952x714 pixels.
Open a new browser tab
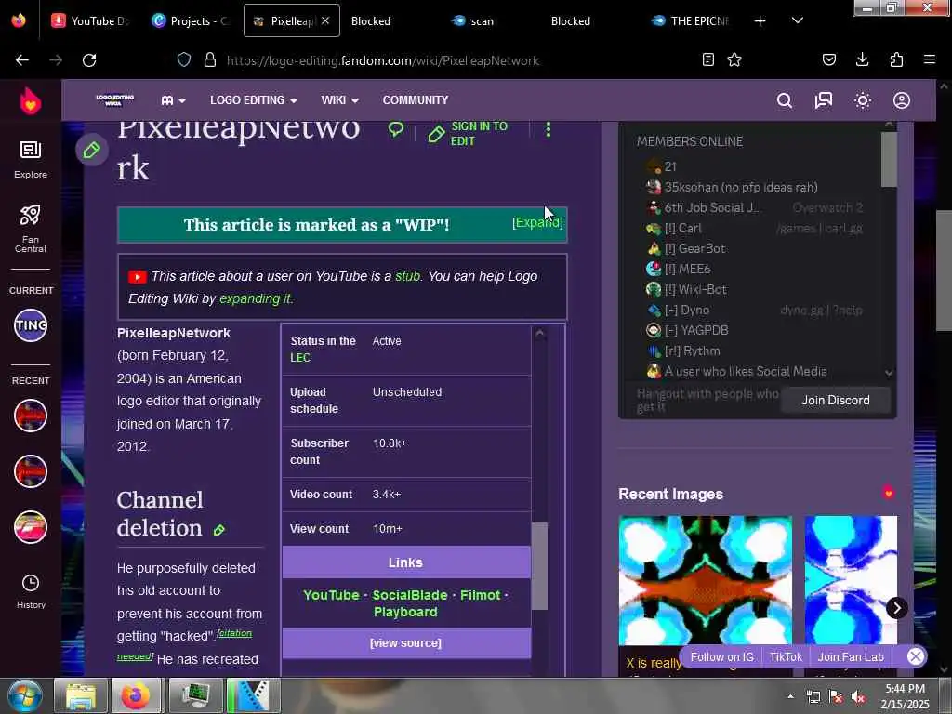(760, 21)
